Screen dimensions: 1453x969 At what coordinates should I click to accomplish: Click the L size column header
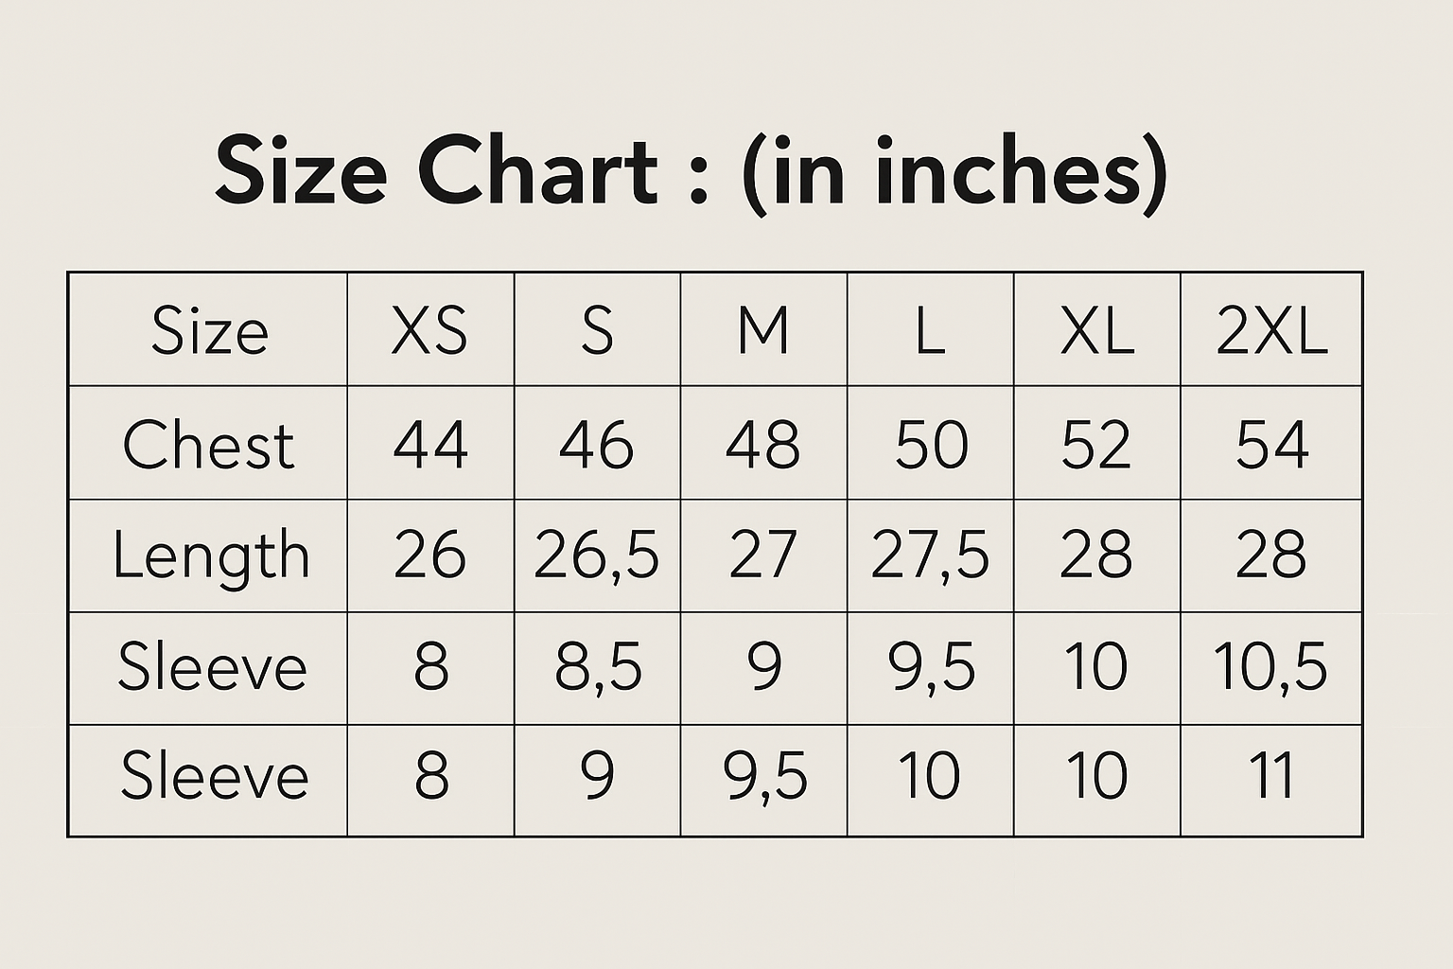pos(930,330)
